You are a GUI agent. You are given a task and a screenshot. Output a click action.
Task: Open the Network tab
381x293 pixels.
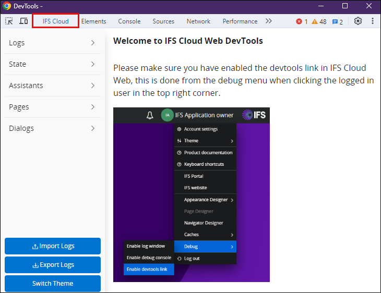[198, 21]
